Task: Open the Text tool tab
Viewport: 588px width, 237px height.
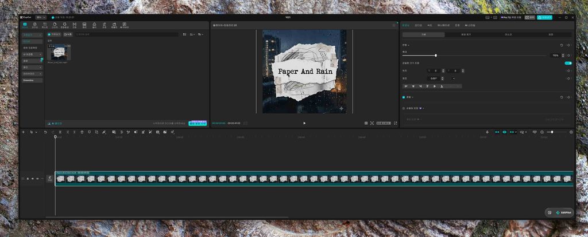Action: click(x=45, y=25)
